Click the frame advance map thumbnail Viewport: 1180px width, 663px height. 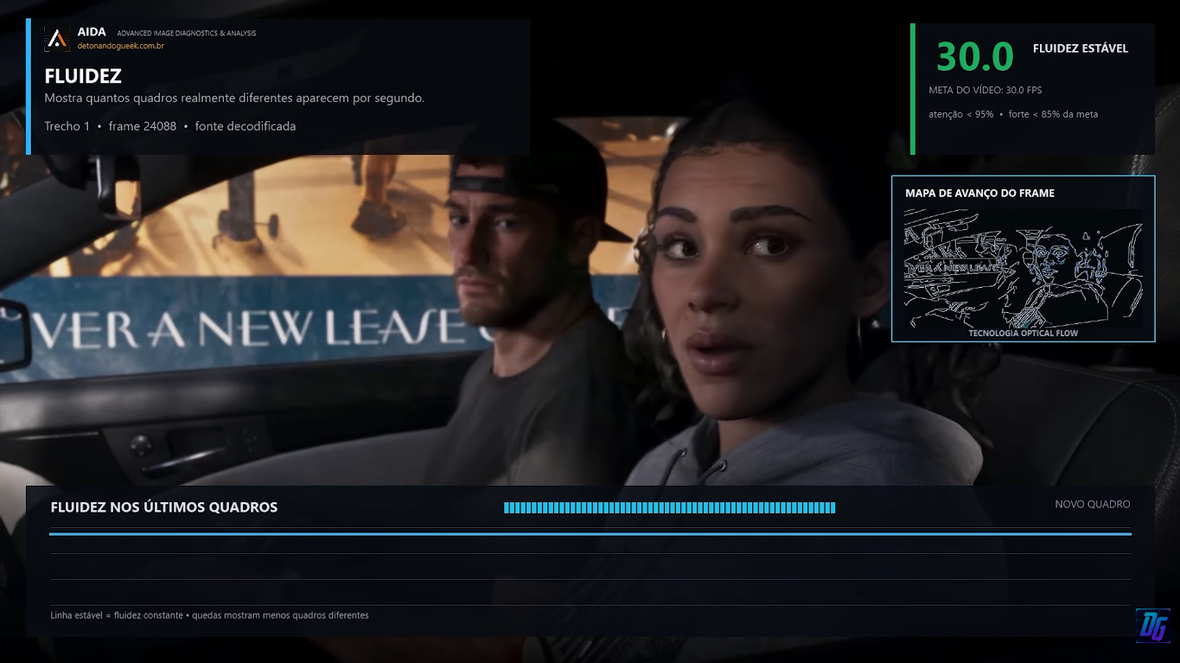[x=1023, y=268]
